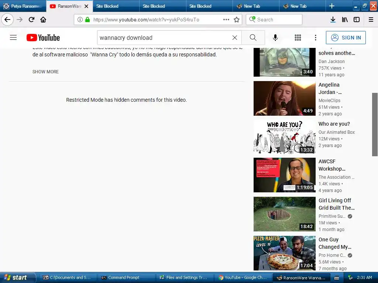378x283 pixels.
Task: Click the MovieClips channel name
Action: 329,100
